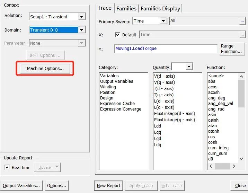
Task: Select the Lqq quantity
Action: tap(158, 132)
